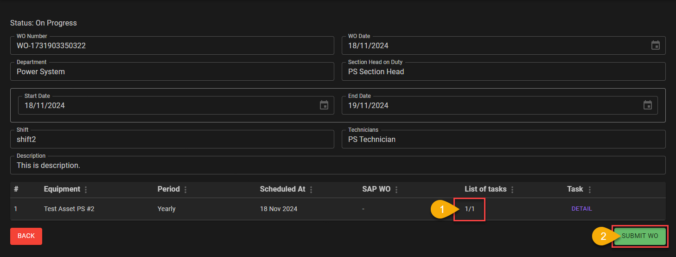Open the End Date calendar icon

tap(647, 105)
